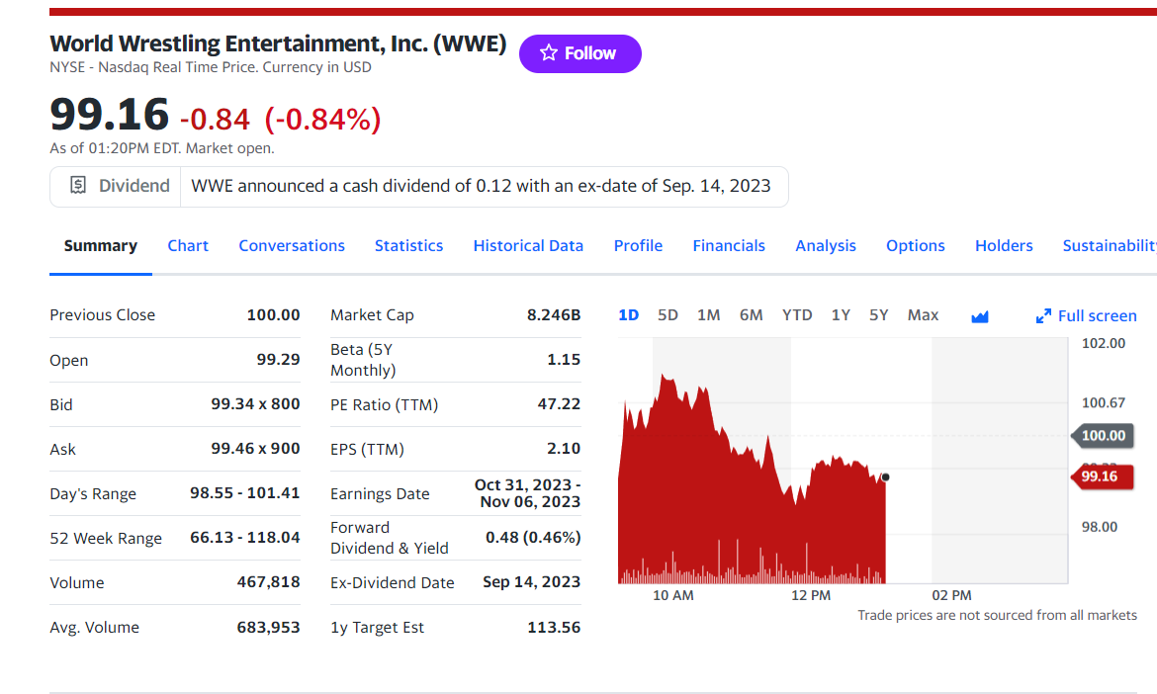The height and width of the screenshot is (694, 1157).
Task: Click the -0.84 (-0.84%) price change
Action: 281,120
